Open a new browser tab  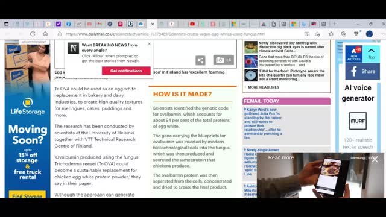(335, 24)
